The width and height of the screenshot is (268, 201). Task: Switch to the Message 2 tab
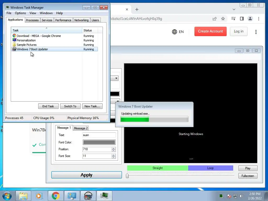coord(81,128)
